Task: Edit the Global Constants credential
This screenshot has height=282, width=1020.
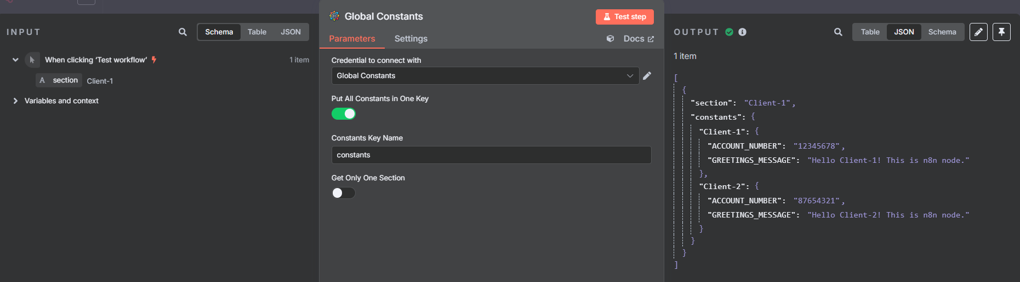Action: (647, 76)
